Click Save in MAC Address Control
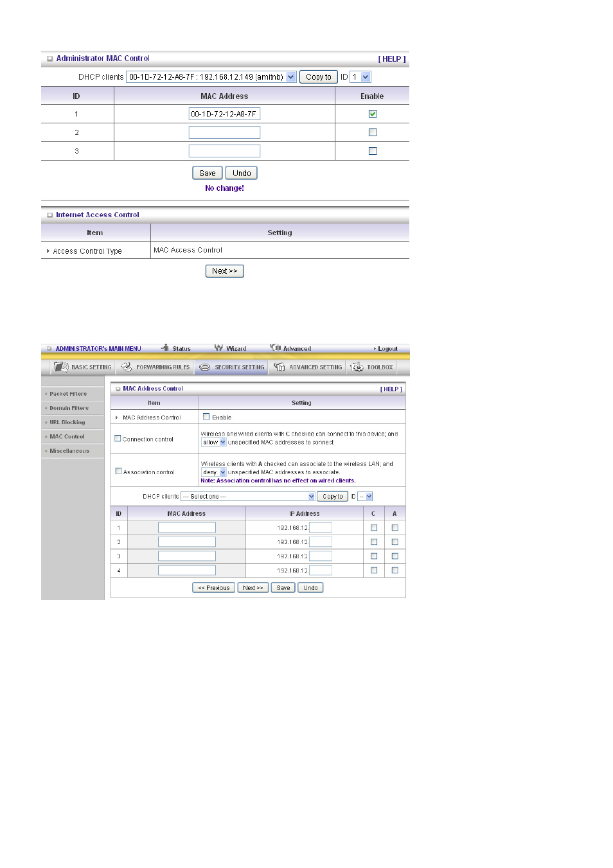 tap(283, 588)
